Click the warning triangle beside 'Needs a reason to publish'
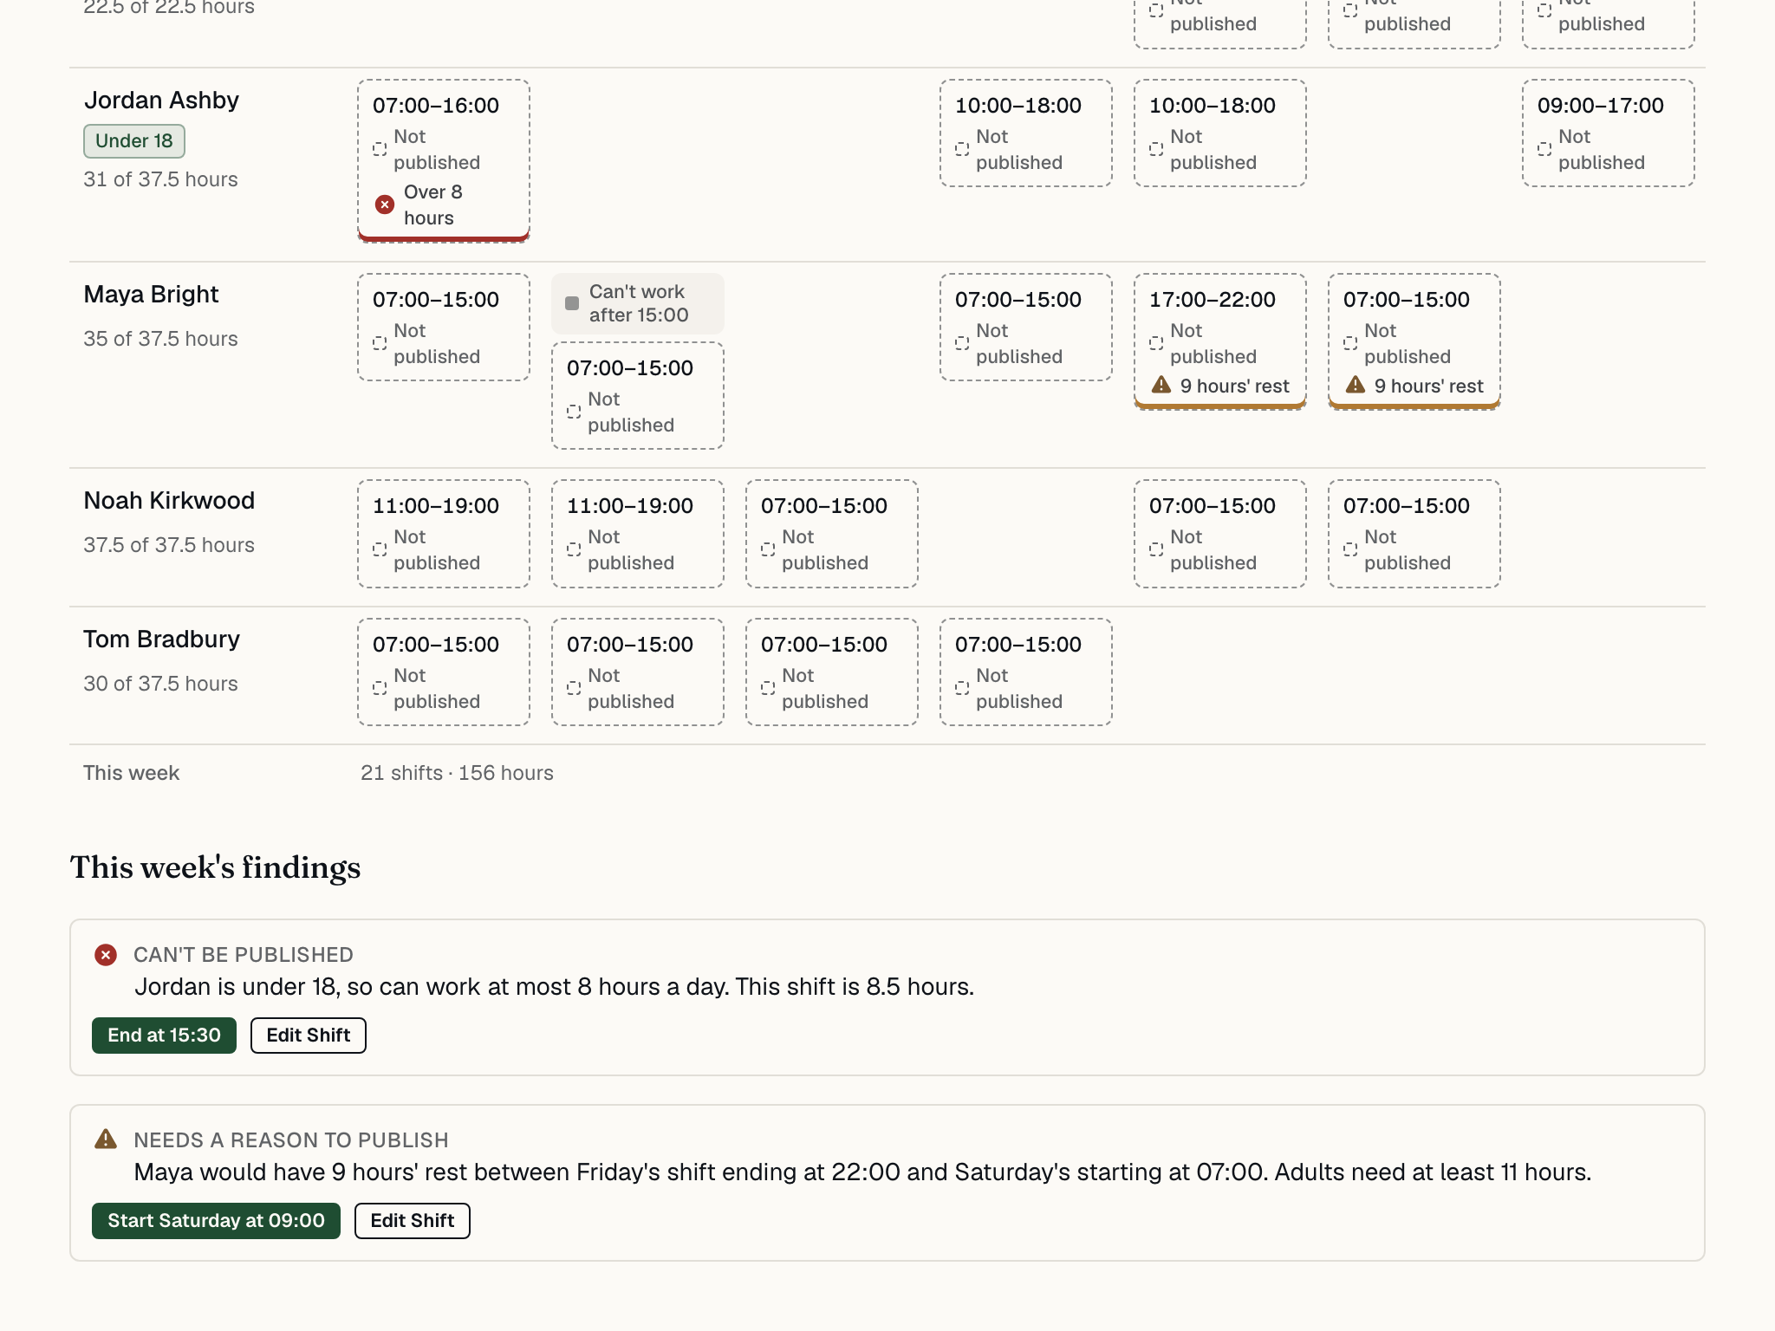Image resolution: width=1775 pixels, height=1331 pixels. (106, 1139)
